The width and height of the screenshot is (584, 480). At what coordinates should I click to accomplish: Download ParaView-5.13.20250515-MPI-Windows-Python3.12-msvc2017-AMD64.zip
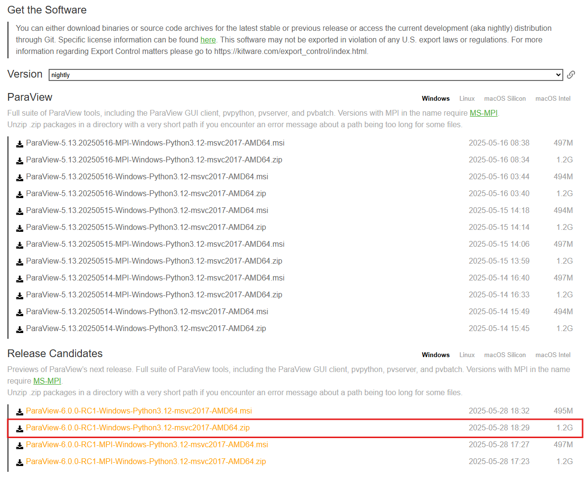coord(154,261)
